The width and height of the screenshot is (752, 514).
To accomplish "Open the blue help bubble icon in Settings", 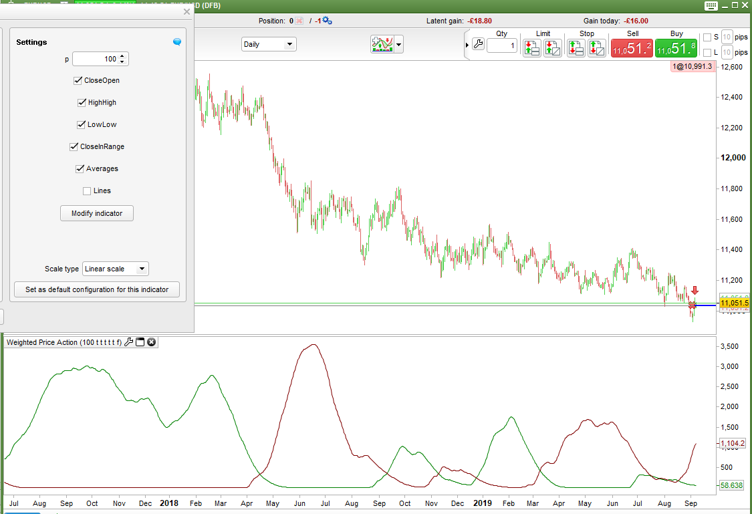I will click(x=177, y=41).
